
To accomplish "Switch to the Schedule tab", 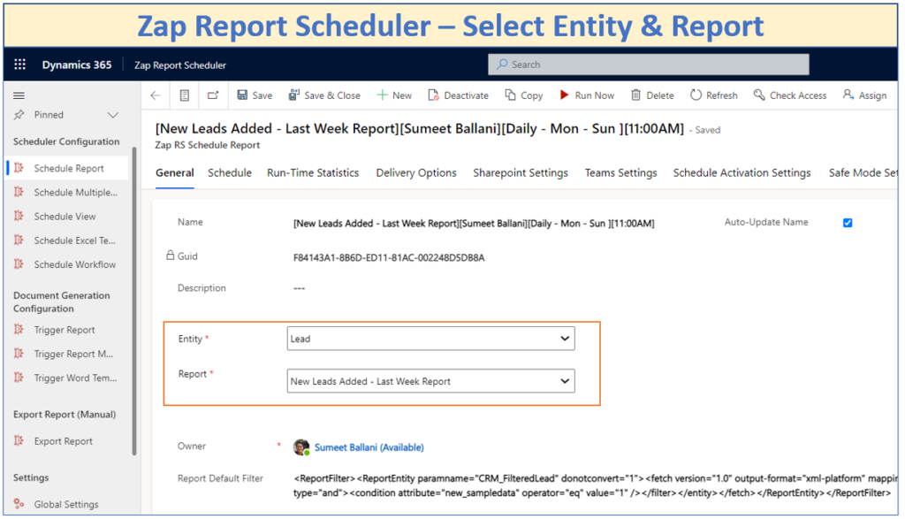I will 230,172.
